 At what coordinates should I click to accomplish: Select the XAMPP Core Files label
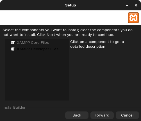pyautogui.click(x=33, y=43)
